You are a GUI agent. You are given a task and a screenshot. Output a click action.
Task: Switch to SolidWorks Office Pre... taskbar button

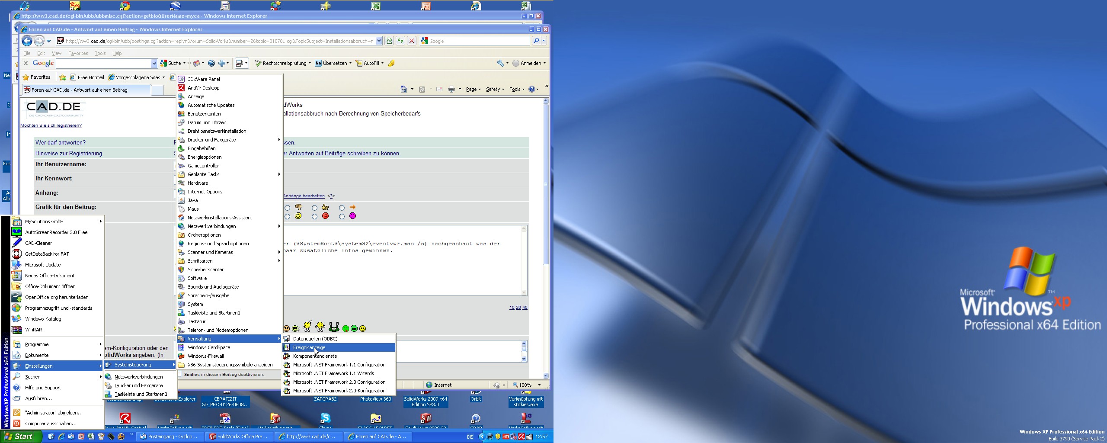pos(240,437)
